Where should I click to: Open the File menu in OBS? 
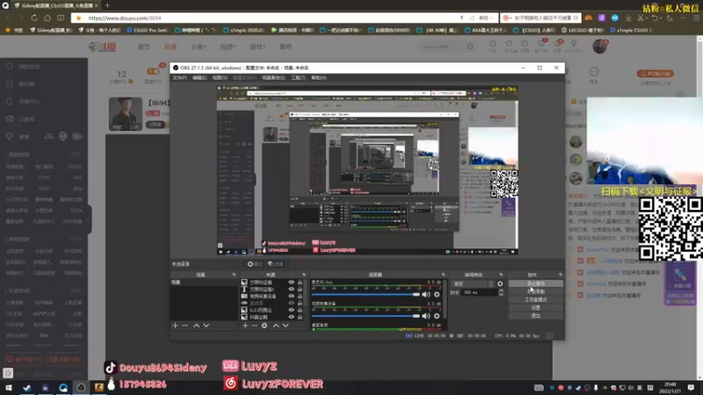pos(179,78)
